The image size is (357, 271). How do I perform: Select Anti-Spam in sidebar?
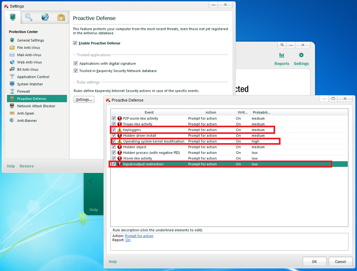click(x=25, y=113)
